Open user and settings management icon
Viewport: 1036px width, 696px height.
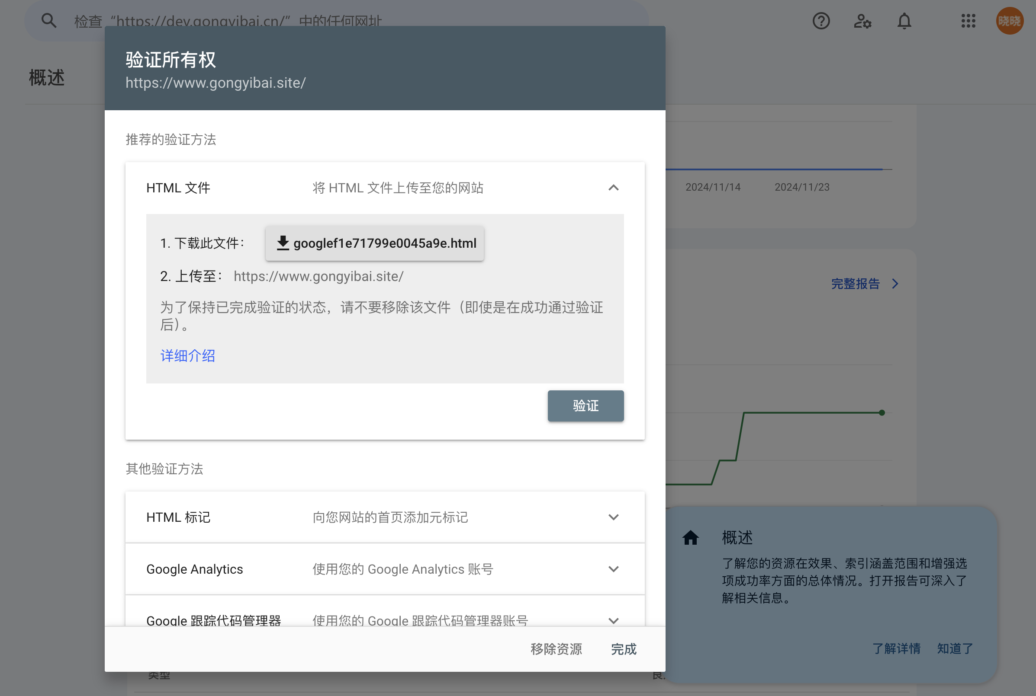click(x=862, y=21)
